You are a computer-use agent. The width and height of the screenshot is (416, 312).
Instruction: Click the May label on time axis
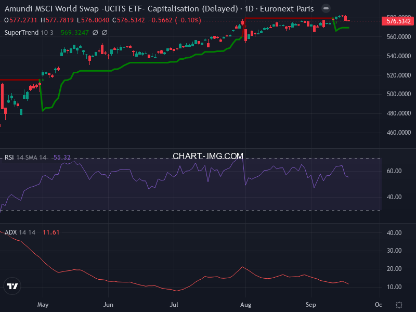click(43, 305)
